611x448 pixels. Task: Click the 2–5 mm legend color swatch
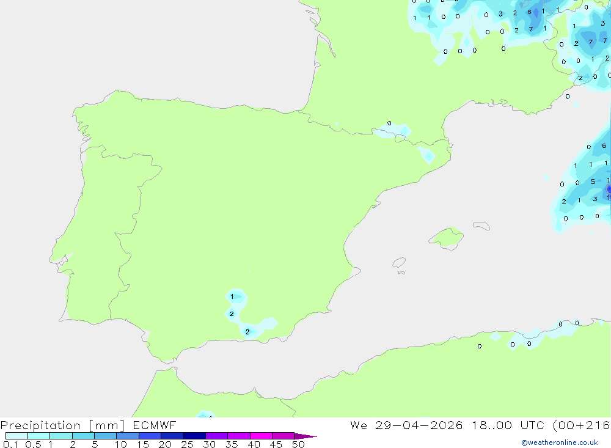pyautogui.click(x=83, y=436)
